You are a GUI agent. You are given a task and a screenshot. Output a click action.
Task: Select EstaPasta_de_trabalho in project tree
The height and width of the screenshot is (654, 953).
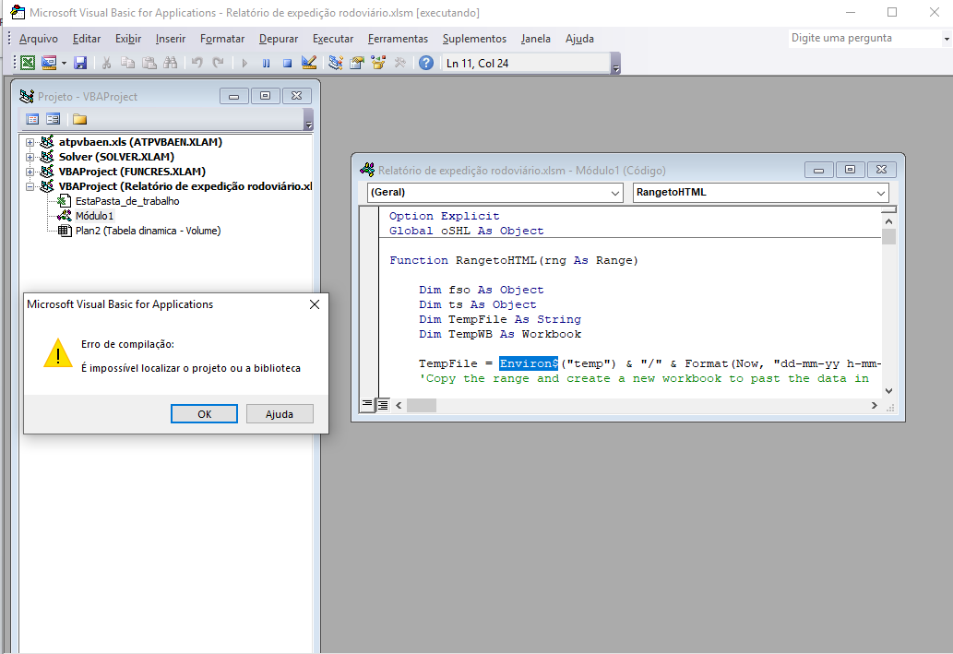pos(127,201)
